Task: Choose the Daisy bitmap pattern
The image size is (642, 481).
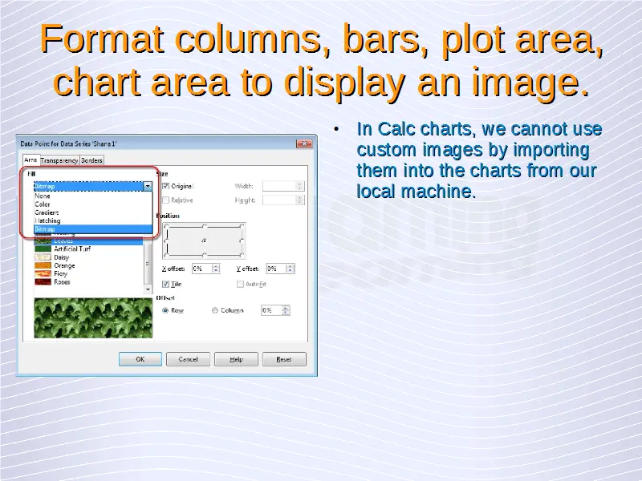Action: point(62,257)
